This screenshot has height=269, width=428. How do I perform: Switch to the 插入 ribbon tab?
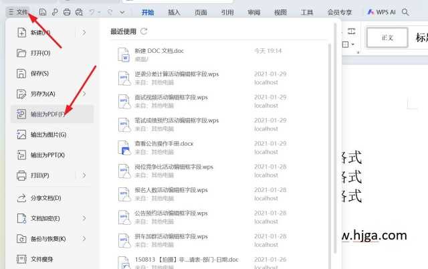pos(174,12)
